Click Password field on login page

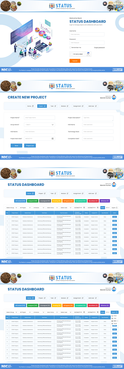87,43
